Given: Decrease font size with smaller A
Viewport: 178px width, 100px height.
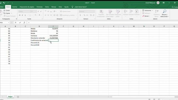Looking at the screenshot, I should point(41,11).
